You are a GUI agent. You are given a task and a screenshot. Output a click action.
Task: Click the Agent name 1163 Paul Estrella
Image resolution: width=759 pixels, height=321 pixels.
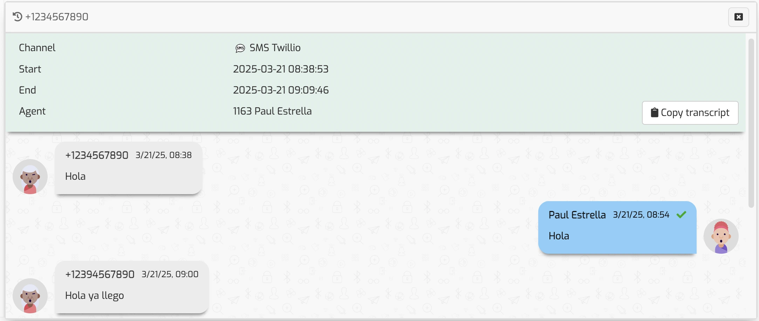tap(272, 111)
